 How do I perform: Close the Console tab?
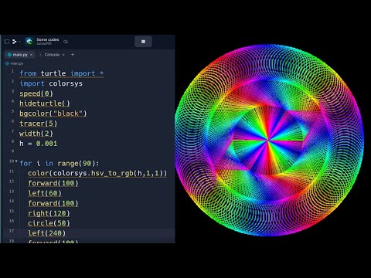click(x=63, y=55)
